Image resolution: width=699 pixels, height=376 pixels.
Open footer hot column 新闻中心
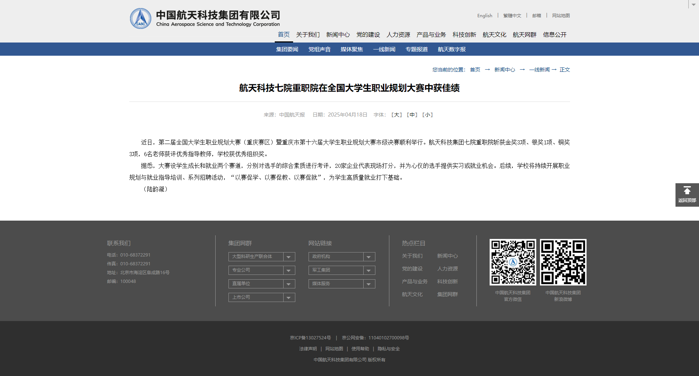tap(447, 256)
